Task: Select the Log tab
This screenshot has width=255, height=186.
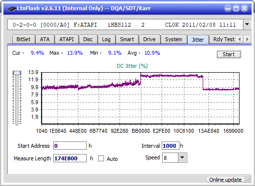Action: pos(106,39)
